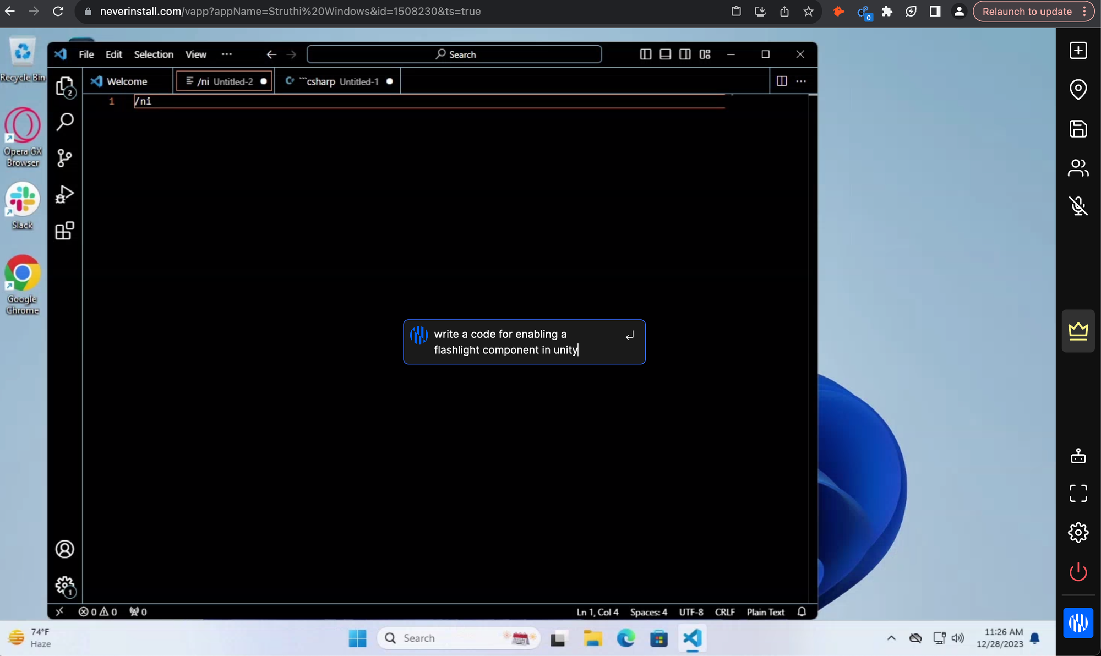Toggle the primary side bar layout
This screenshot has height=656, width=1101.
pyautogui.click(x=646, y=54)
